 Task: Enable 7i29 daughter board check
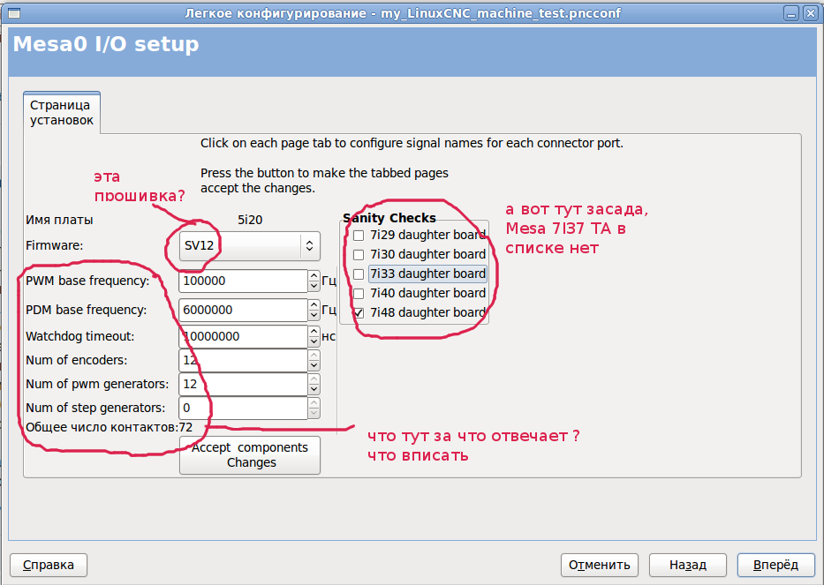(359, 236)
